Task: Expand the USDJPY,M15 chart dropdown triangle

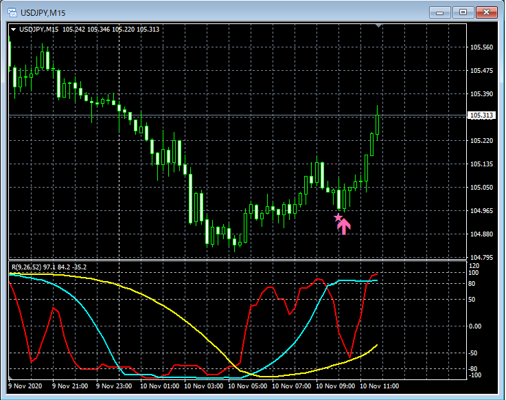Action: (x=14, y=30)
